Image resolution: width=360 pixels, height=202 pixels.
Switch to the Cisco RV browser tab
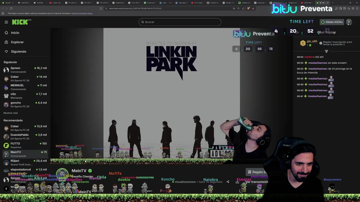point(134,3)
